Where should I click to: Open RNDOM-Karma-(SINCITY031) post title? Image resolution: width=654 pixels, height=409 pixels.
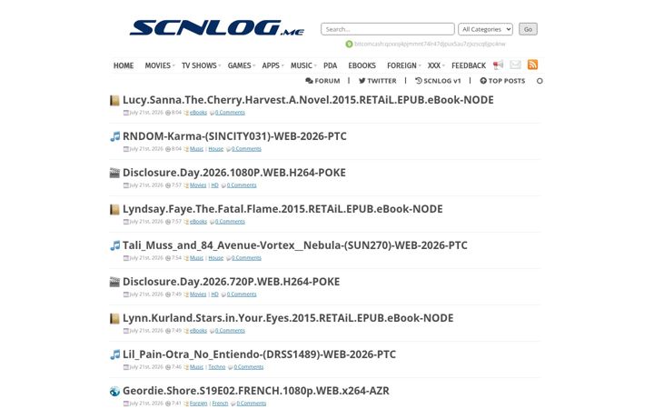(234, 136)
